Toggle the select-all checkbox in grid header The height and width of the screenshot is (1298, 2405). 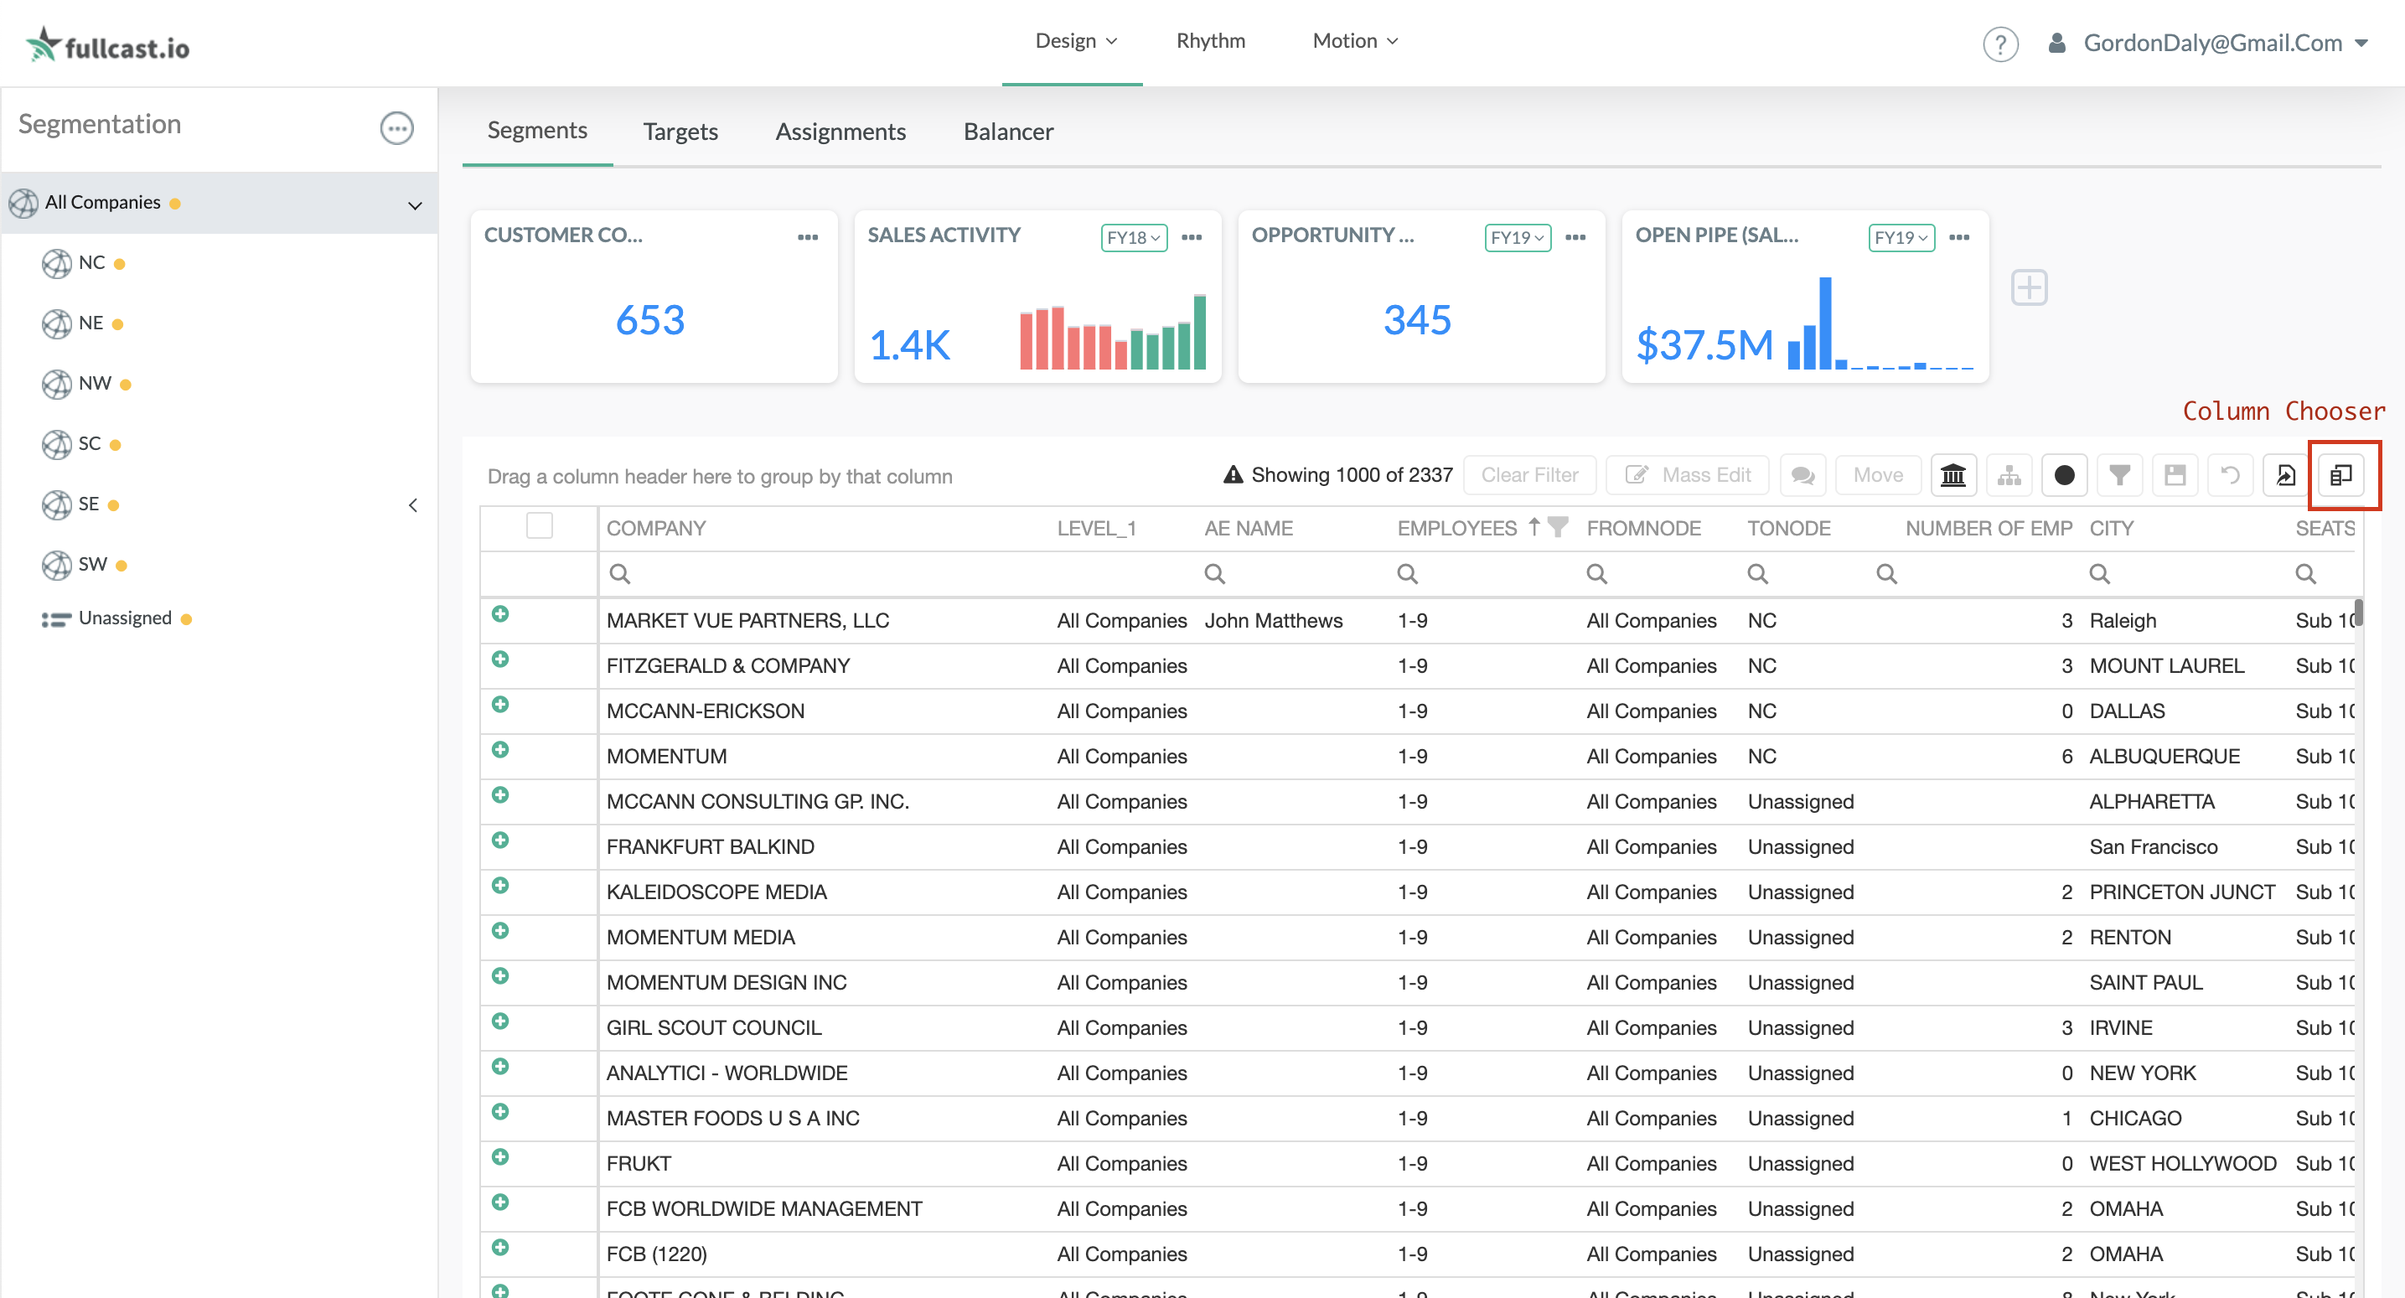(540, 525)
